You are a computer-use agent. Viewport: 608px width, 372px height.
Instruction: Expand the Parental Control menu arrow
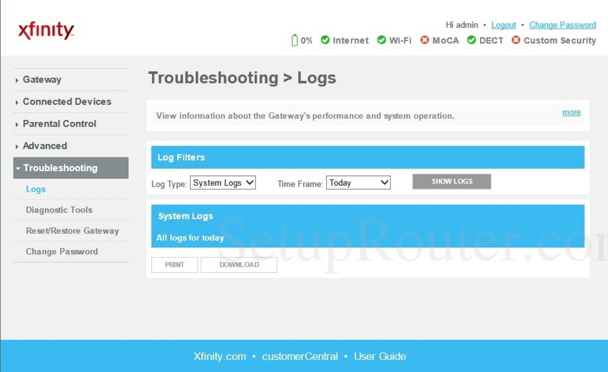[x=17, y=124]
